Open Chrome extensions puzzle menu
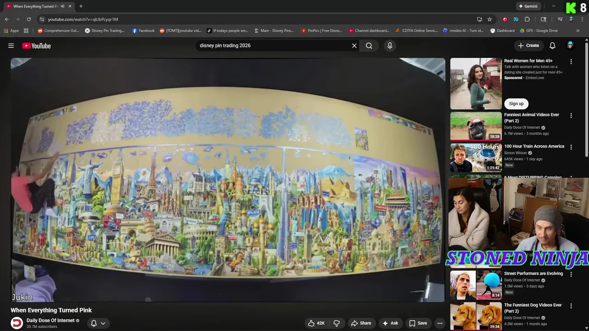 [x=527, y=19]
